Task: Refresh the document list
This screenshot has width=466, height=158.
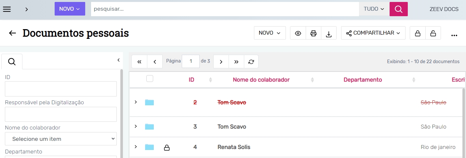Action: [x=251, y=62]
